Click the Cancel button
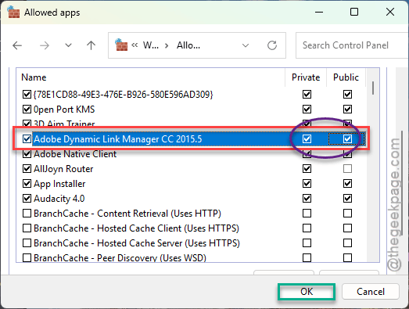The image size is (409, 309). (371, 292)
